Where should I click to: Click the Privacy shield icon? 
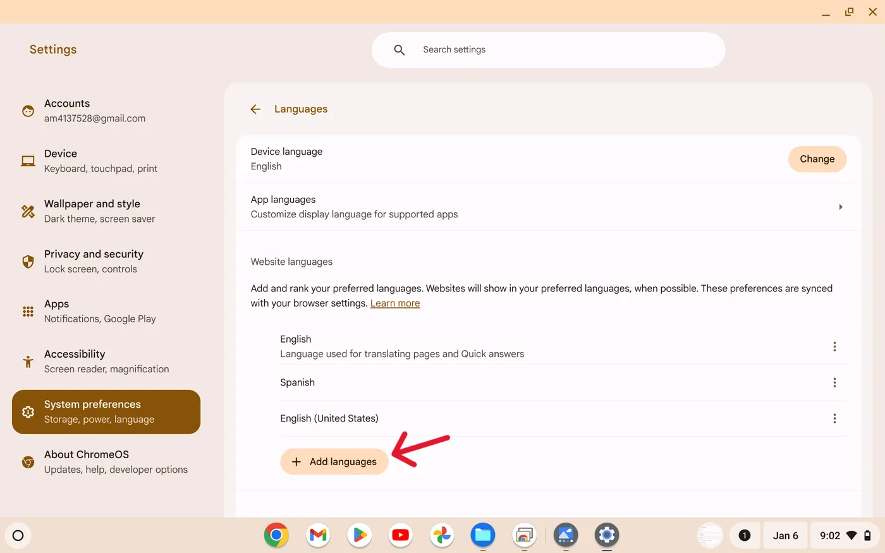[x=28, y=261]
